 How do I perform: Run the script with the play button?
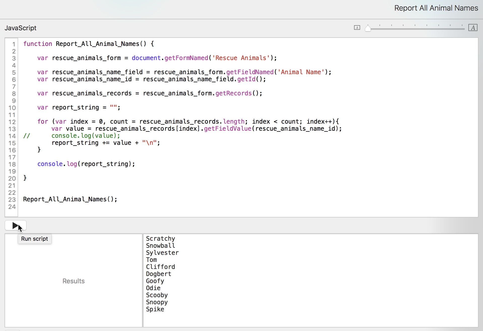(x=15, y=226)
